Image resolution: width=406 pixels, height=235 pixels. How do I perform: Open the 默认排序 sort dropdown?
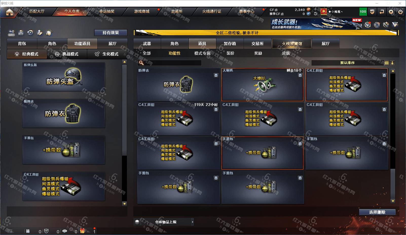(347, 63)
